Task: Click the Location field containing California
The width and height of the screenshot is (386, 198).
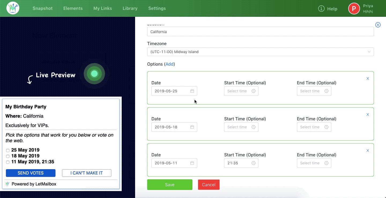Action: point(261,32)
